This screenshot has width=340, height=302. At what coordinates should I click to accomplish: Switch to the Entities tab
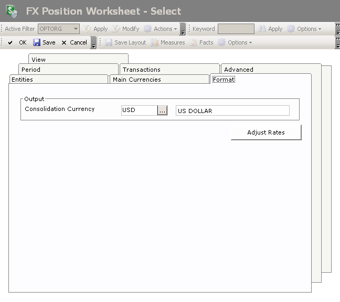click(x=22, y=80)
